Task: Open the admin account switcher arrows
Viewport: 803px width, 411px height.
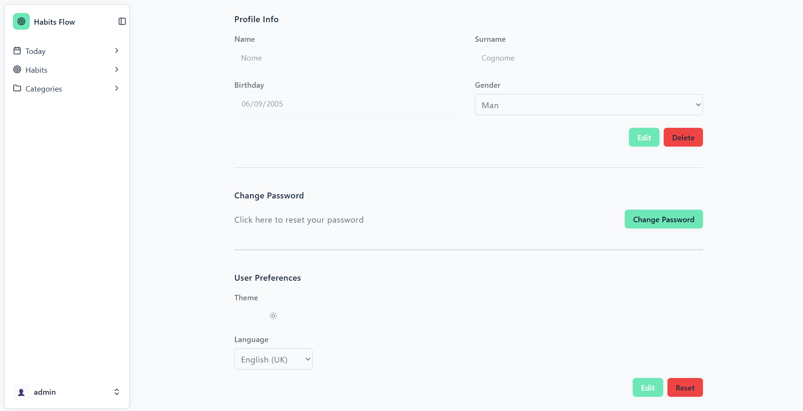Action: [117, 392]
